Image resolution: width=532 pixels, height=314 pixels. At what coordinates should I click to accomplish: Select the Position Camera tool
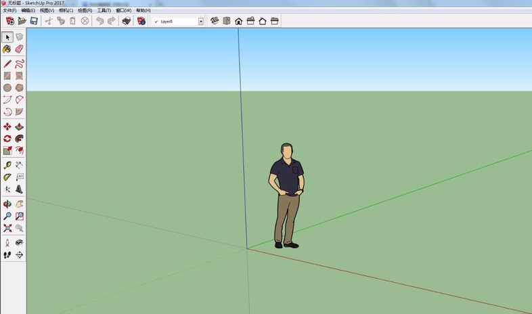[7, 243]
